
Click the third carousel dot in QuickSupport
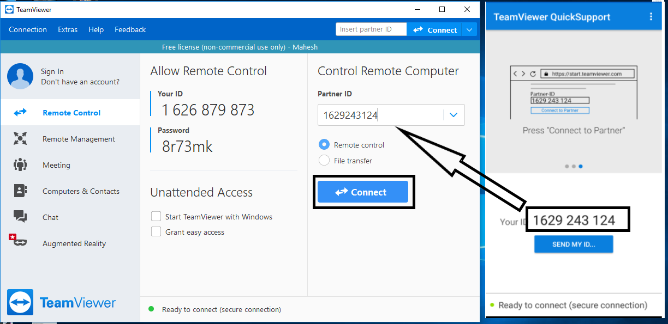tap(580, 166)
